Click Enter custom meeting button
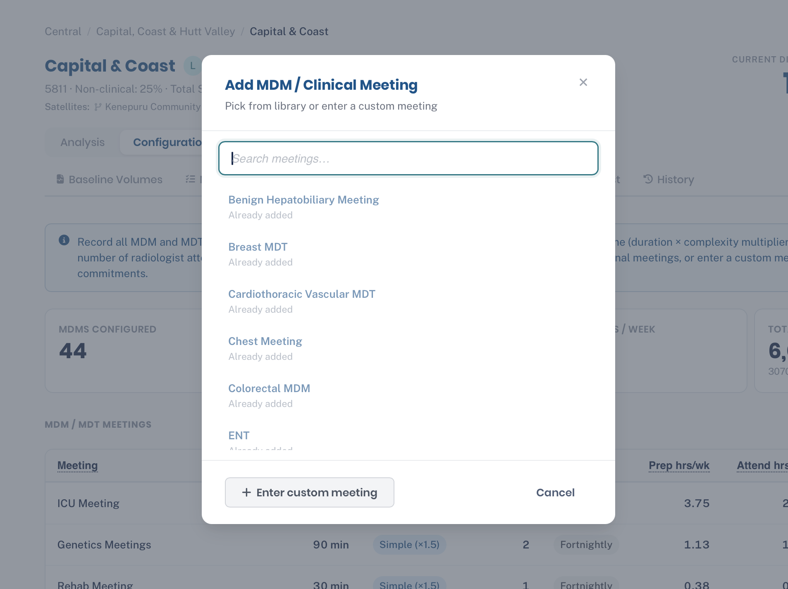This screenshot has height=589, width=788. (x=309, y=492)
